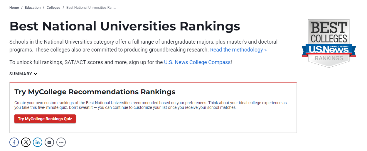
Task: Click the Best National Universities Rankings title
Action: click(x=125, y=26)
